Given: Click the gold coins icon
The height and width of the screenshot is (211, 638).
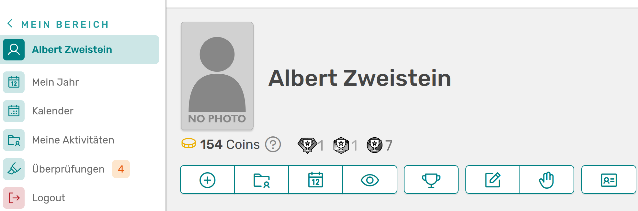Looking at the screenshot, I should tap(188, 143).
